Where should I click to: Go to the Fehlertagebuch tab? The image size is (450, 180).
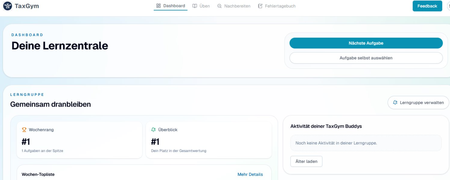276,6
